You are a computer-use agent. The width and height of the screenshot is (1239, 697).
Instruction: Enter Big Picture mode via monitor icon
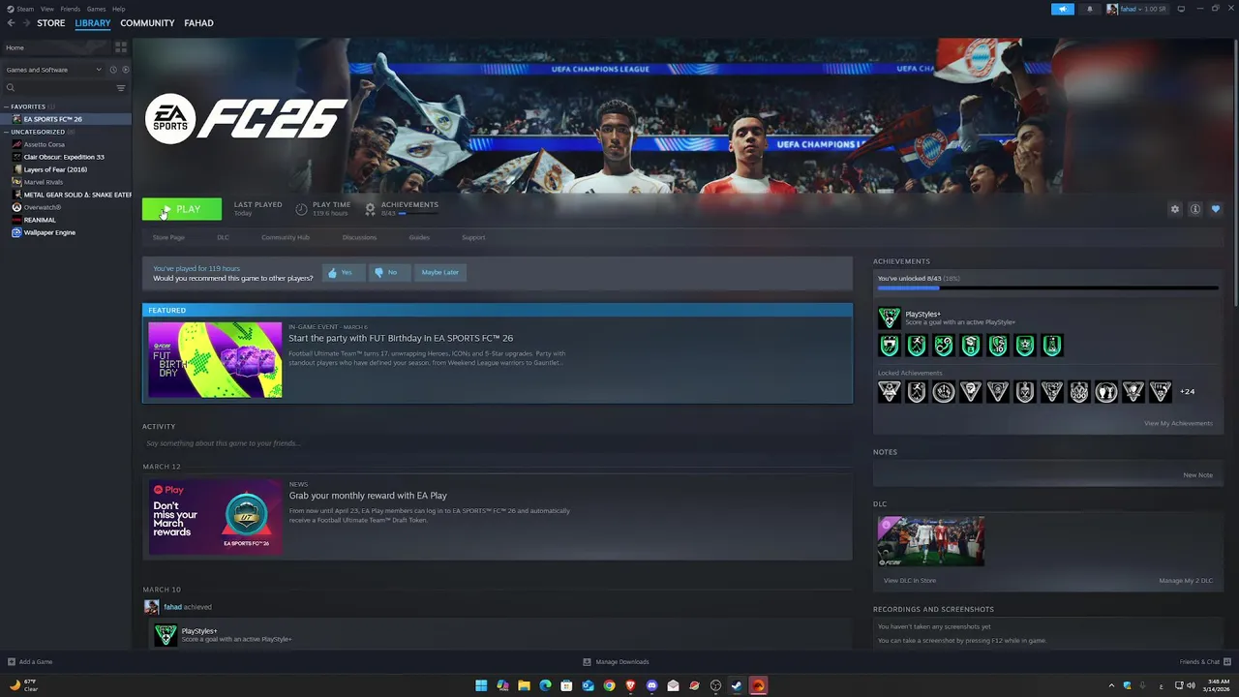[x=1181, y=9]
